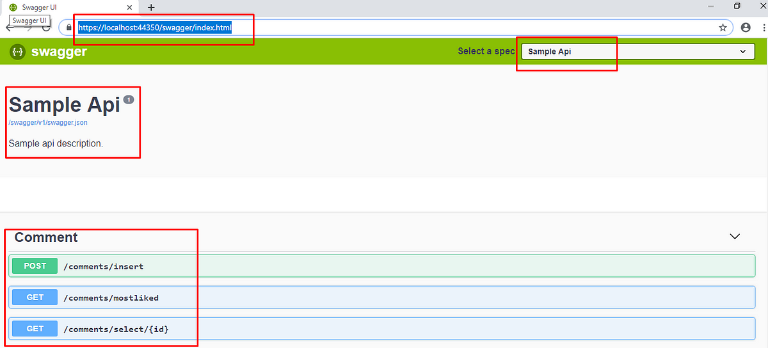768x348 pixels.
Task: Click the Select a spec label
Action: point(486,51)
